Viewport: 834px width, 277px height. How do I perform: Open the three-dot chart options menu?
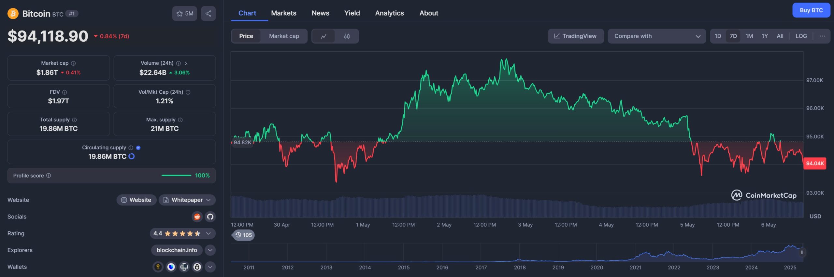[822, 36]
